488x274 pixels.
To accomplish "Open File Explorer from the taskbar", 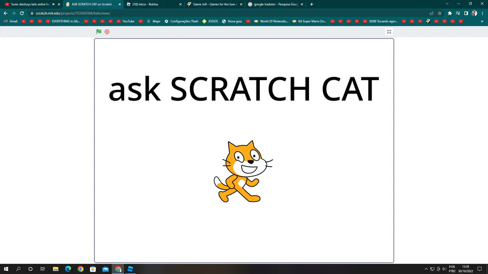I will (55, 269).
